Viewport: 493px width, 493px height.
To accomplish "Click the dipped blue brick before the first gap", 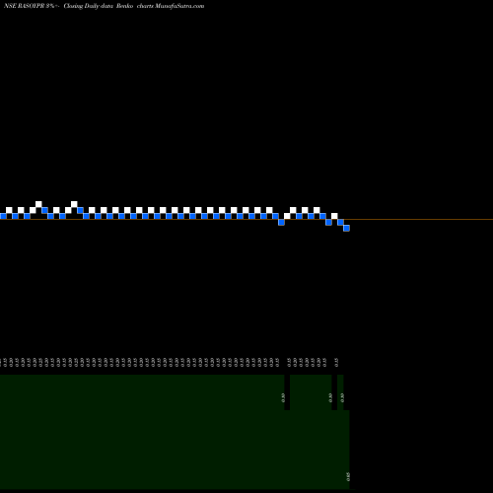I will pyautogui.click(x=281, y=222).
